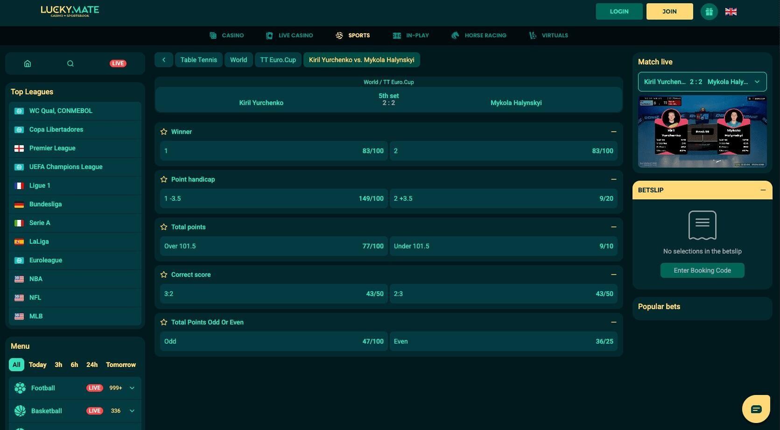This screenshot has width=780, height=430.
Task: Select the Over 101.5 odds
Action: pos(274,246)
